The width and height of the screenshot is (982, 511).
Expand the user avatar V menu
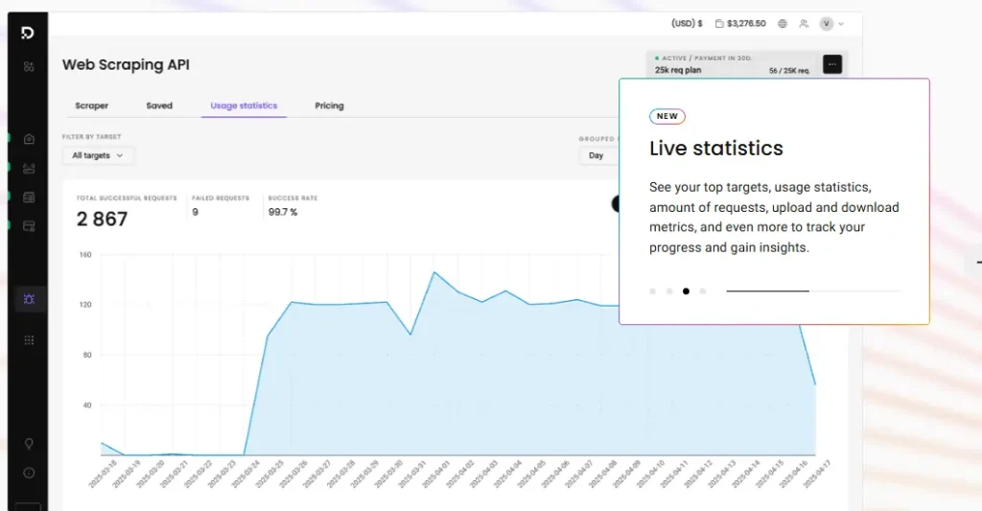[831, 24]
